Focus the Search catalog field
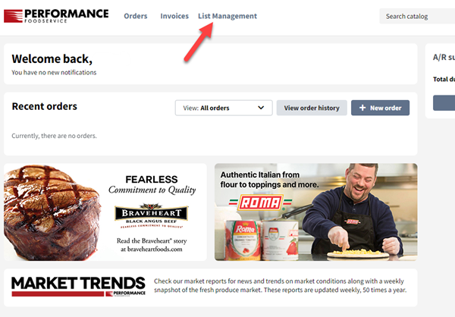This screenshot has height=317, width=455. [x=417, y=16]
